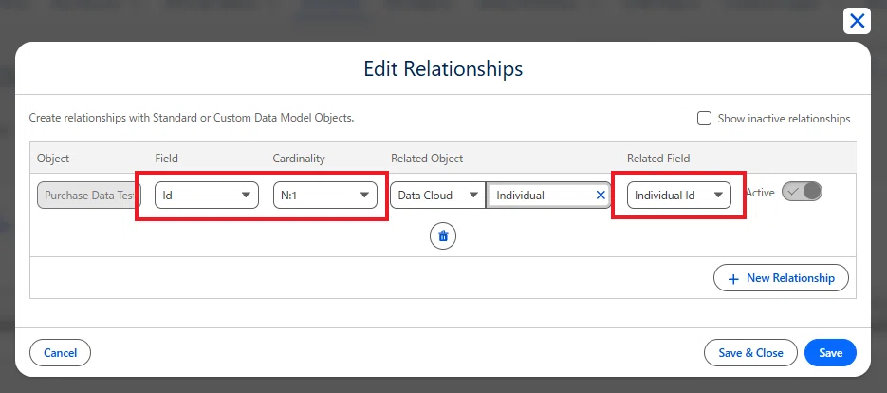Click the Object column header
Screen dimensions: 887x393
pos(53,159)
